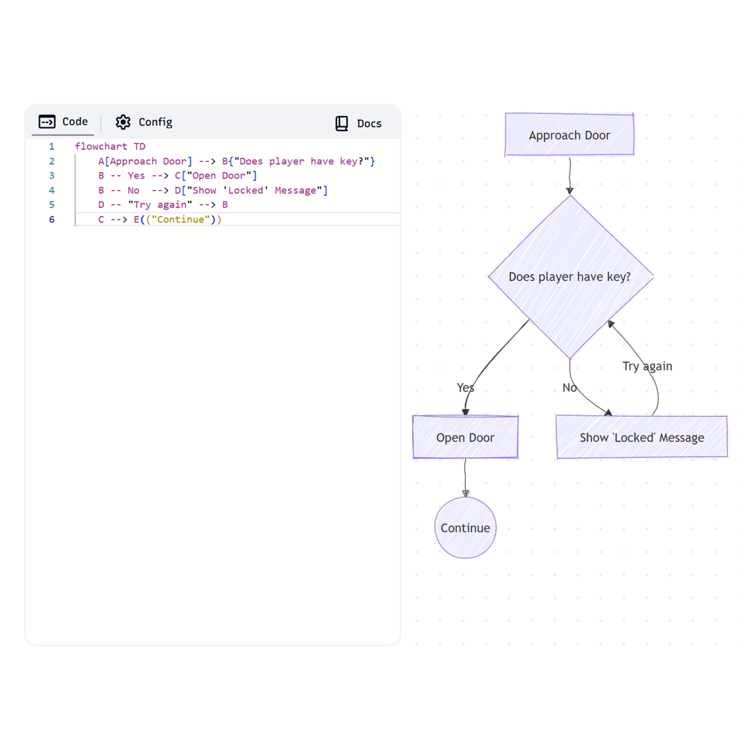Click line number 5 in the editor gutter
Screen dimensions: 756x756
(x=51, y=204)
